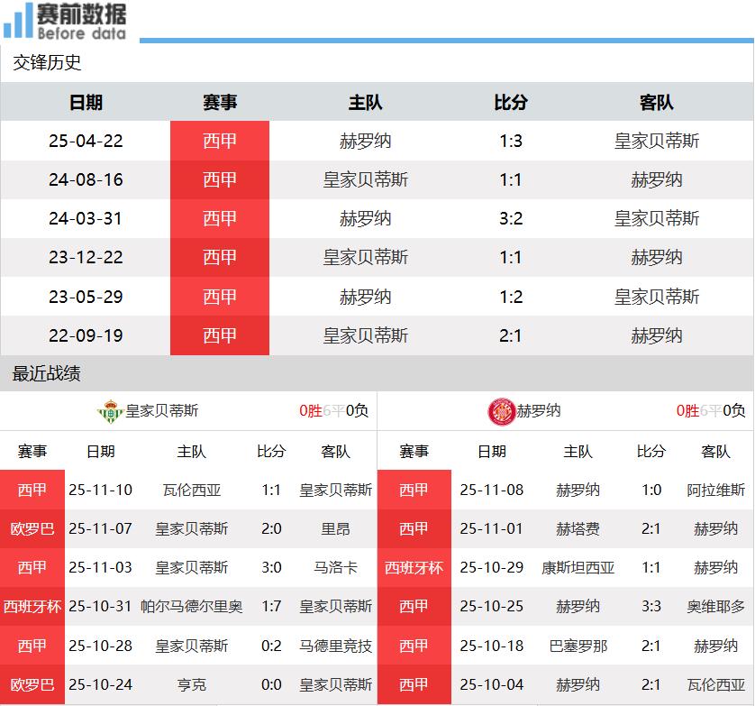Click score 1:2 on the 23-05-29 row

[511, 297]
